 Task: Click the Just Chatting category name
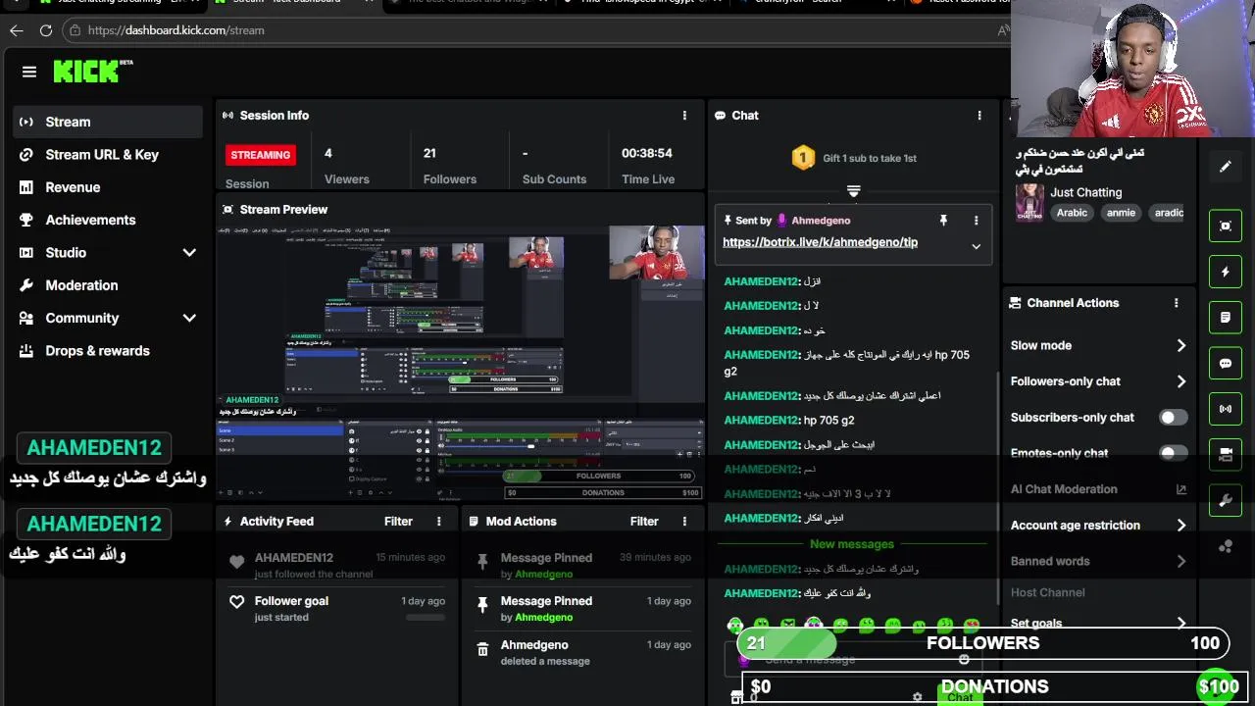[1085, 192]
